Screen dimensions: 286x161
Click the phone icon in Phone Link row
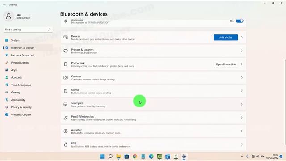[66, 64]
